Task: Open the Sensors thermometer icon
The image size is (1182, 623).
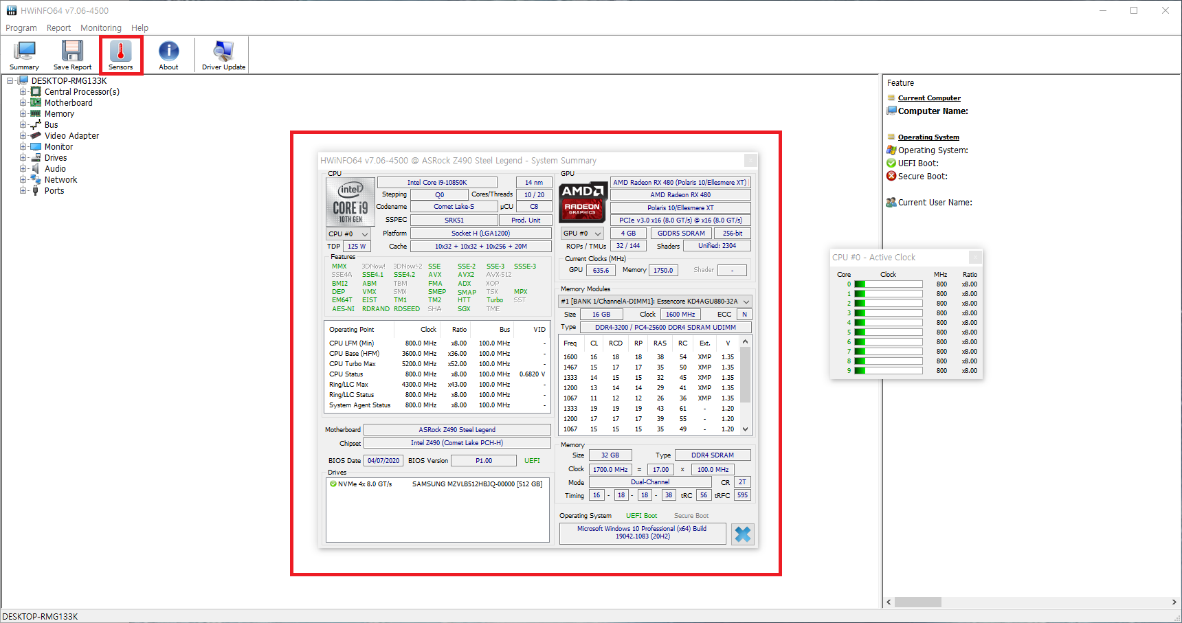Action: [x=121, y=52]
